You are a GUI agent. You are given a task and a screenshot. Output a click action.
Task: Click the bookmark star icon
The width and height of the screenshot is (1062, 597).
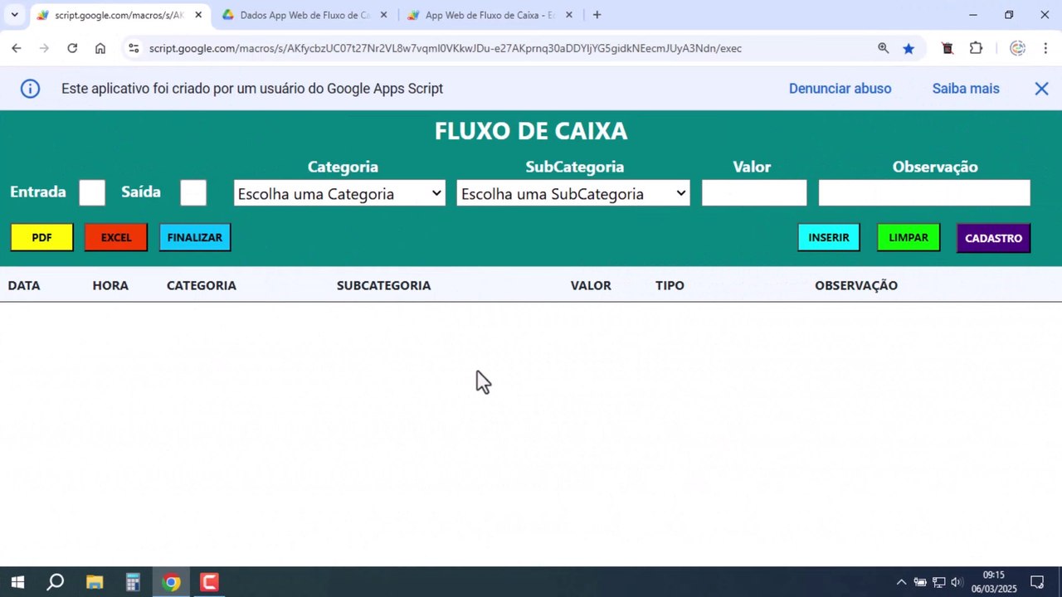tap(909, 48)
